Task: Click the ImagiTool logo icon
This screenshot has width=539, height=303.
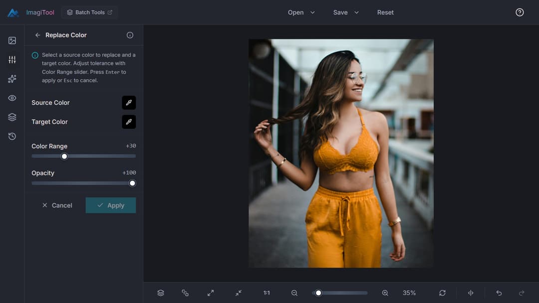Action: point(13,12)
